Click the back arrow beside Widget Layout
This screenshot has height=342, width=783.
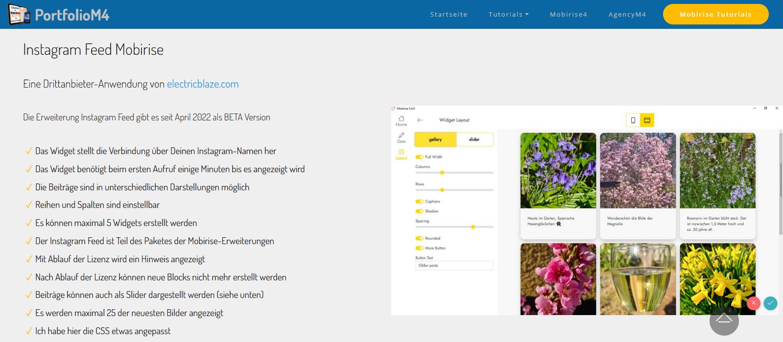[420, 120]
